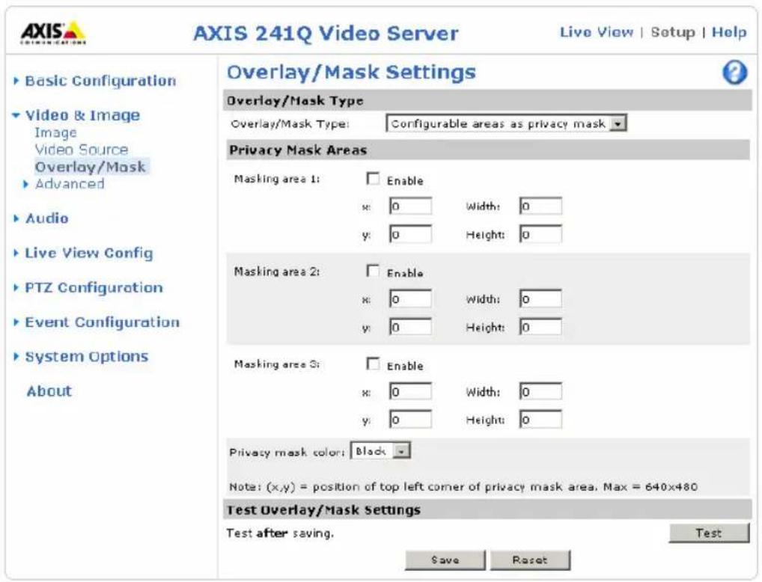Viewport: 762px width, 582px height.
Task: Open the help question mark icon
Action: (x=734, y=73)
